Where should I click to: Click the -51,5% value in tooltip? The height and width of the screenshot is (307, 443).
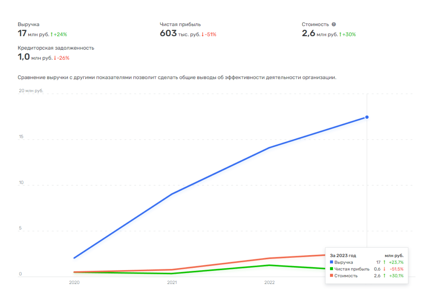396,269
